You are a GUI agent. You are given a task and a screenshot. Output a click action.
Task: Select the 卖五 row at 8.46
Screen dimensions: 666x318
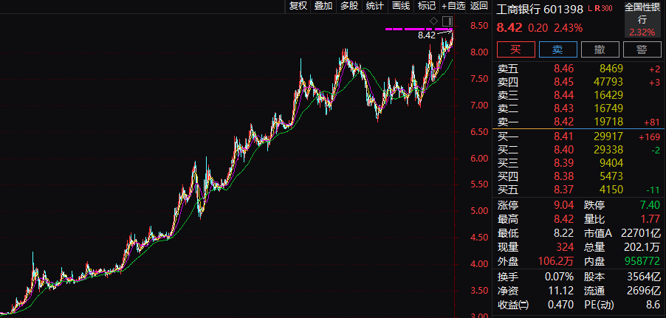(x=578, y=69)
